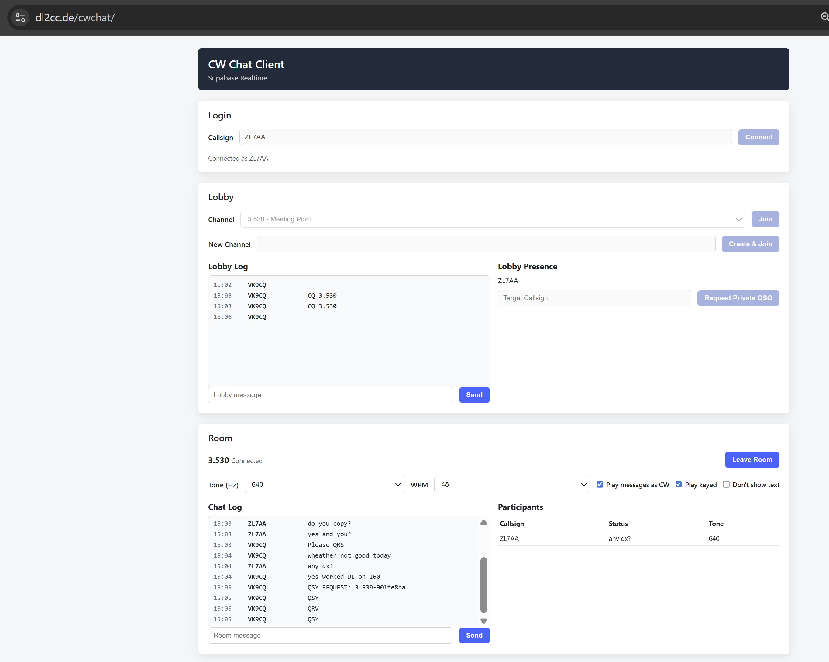Enable the Don't show text checkbox
Viewport: 829px width, 662px height.
(x=726, y=484)
